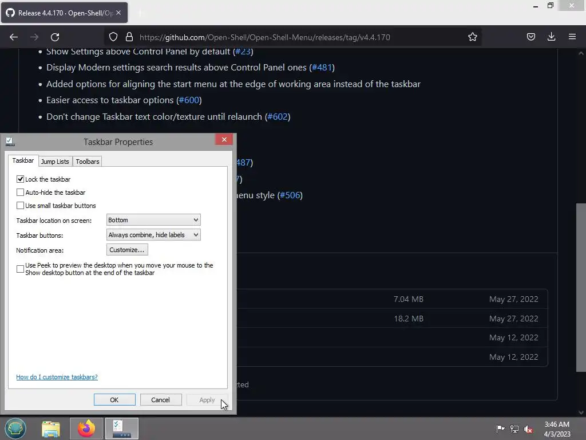The height and width of the screenshot is (440, 586).
Task: Open issue link #600
Action: point(189,100)
